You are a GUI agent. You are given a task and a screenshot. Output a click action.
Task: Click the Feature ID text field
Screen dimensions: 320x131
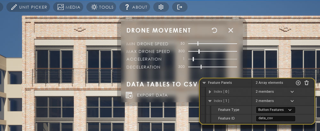point(276,119)
